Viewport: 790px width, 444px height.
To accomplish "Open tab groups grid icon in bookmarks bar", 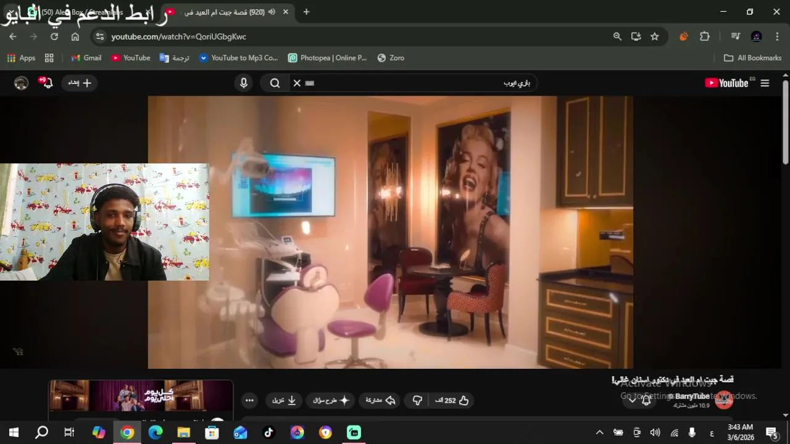I will pyautogui.click(x=49, y=58).
